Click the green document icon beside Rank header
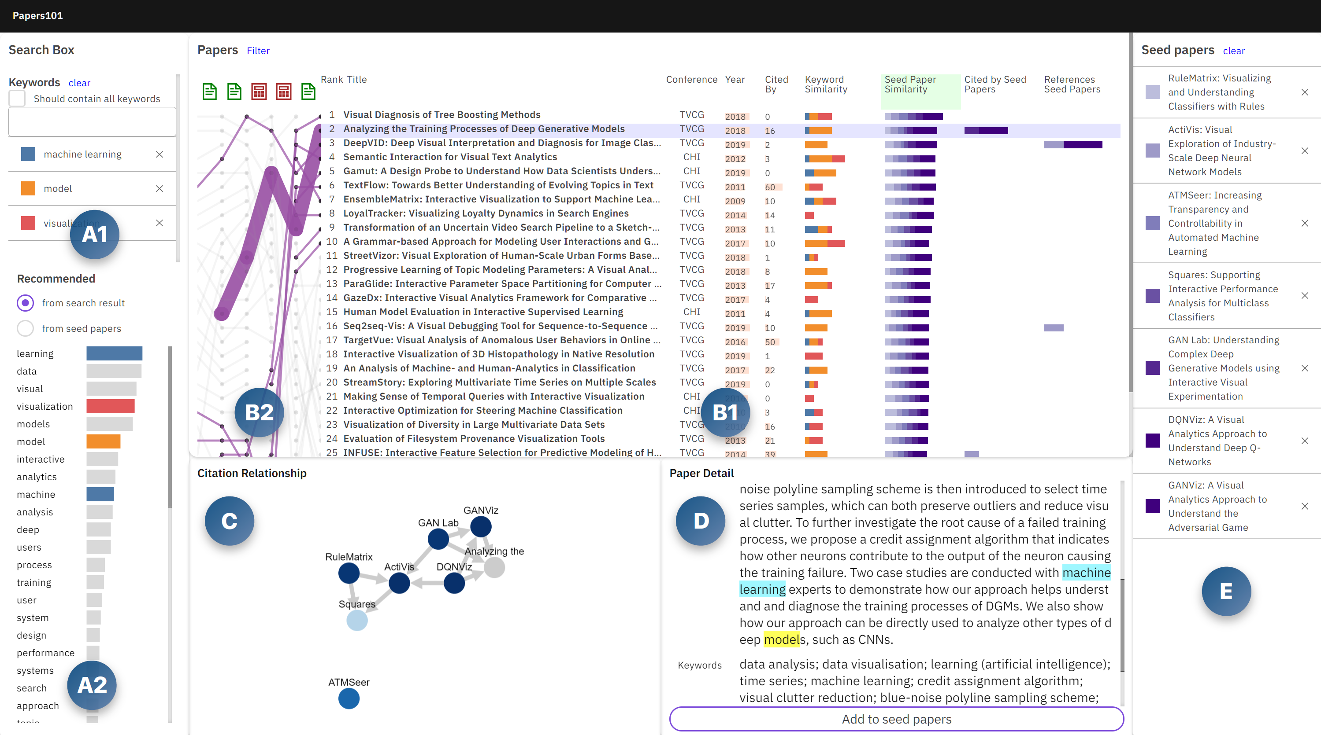 point(308,92)
